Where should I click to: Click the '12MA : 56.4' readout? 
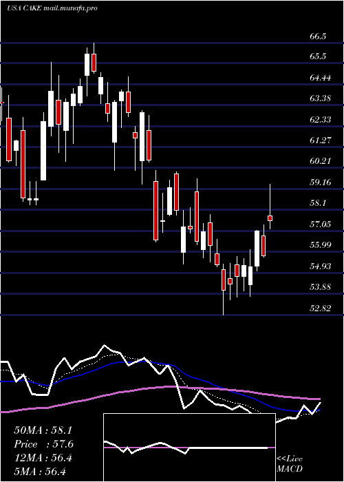click(x=43, y=458)
